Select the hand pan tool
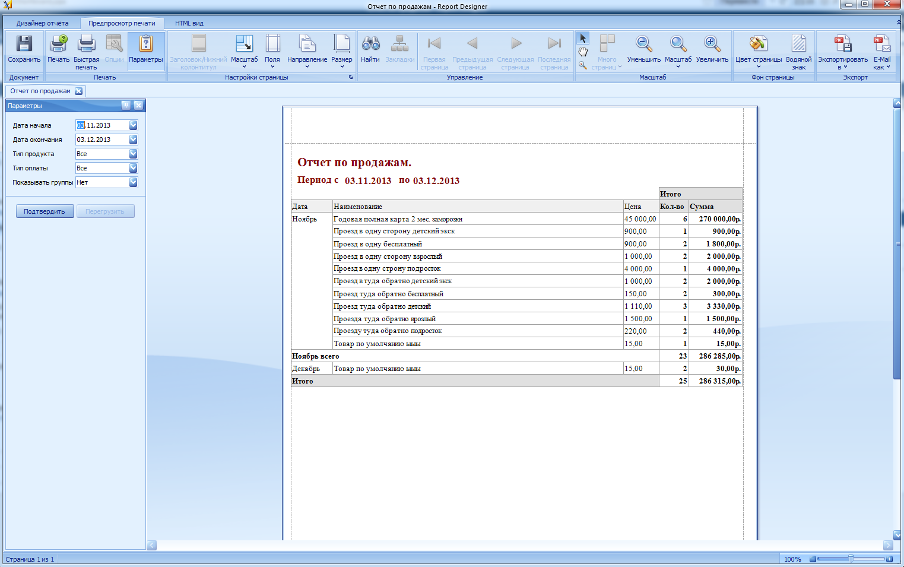904x567 pixels. point(583,52)
